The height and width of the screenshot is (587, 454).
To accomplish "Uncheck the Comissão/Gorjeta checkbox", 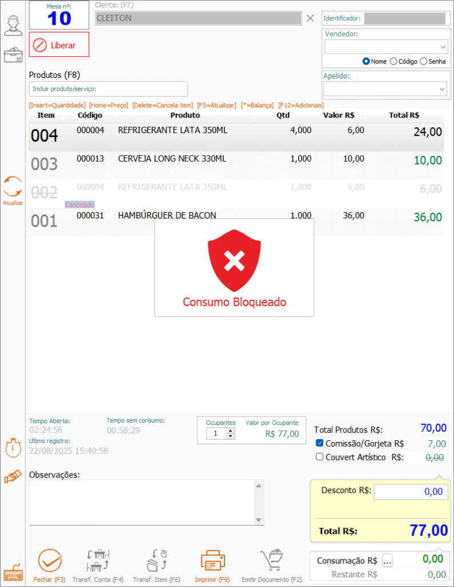I will tap(320, 443).
